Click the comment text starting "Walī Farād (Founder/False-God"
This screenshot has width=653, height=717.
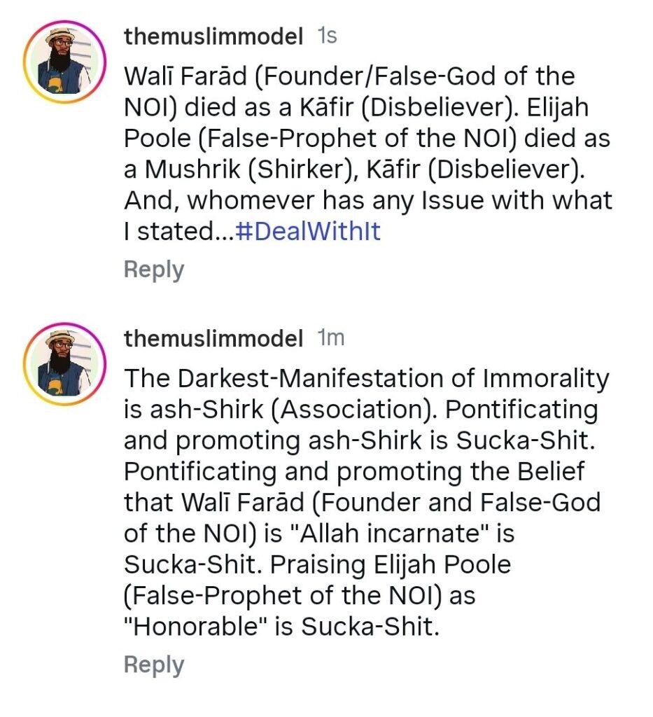coord(349,76)
